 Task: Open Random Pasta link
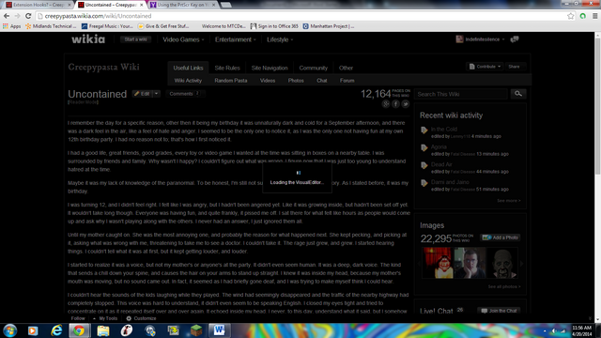[x=231, y=81]
